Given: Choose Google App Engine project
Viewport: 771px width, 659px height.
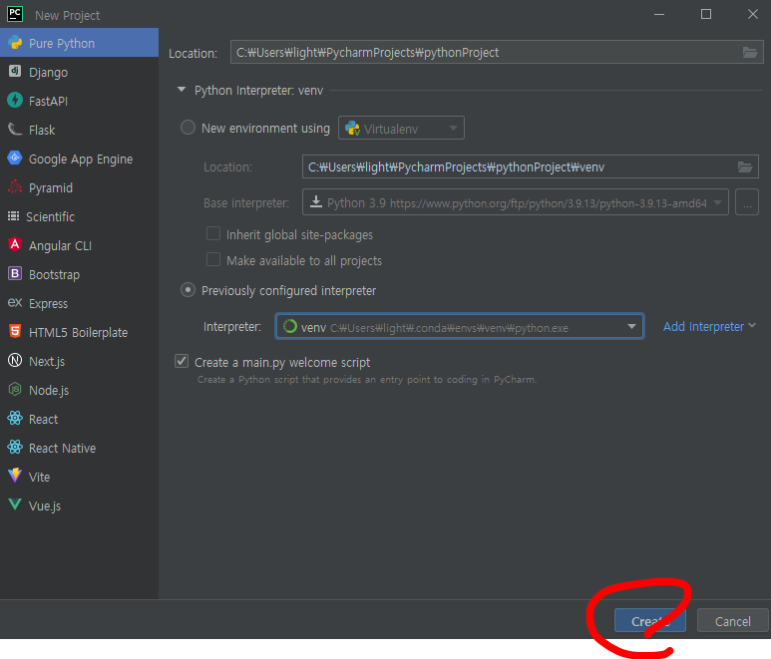Looking at the screenshot, I should click(79, 159).
